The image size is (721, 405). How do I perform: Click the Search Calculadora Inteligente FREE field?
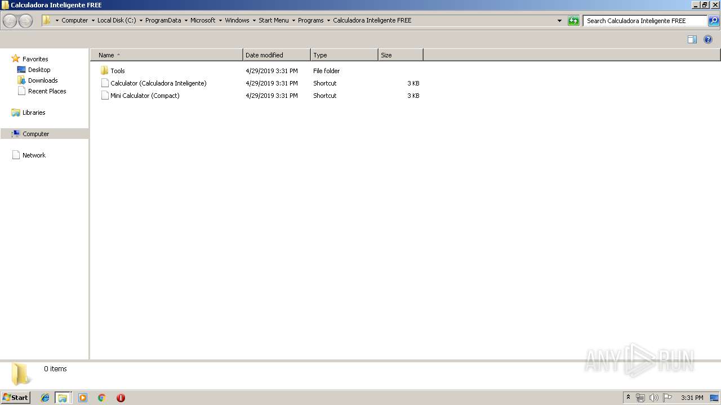pos(645,21)
